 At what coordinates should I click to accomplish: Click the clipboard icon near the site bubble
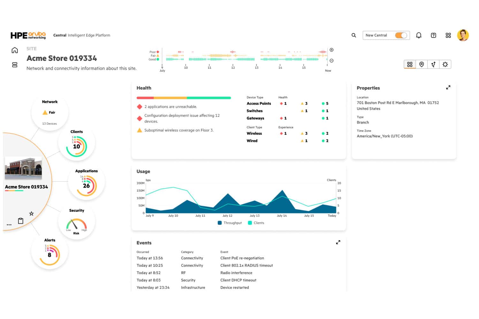[20, 220]
